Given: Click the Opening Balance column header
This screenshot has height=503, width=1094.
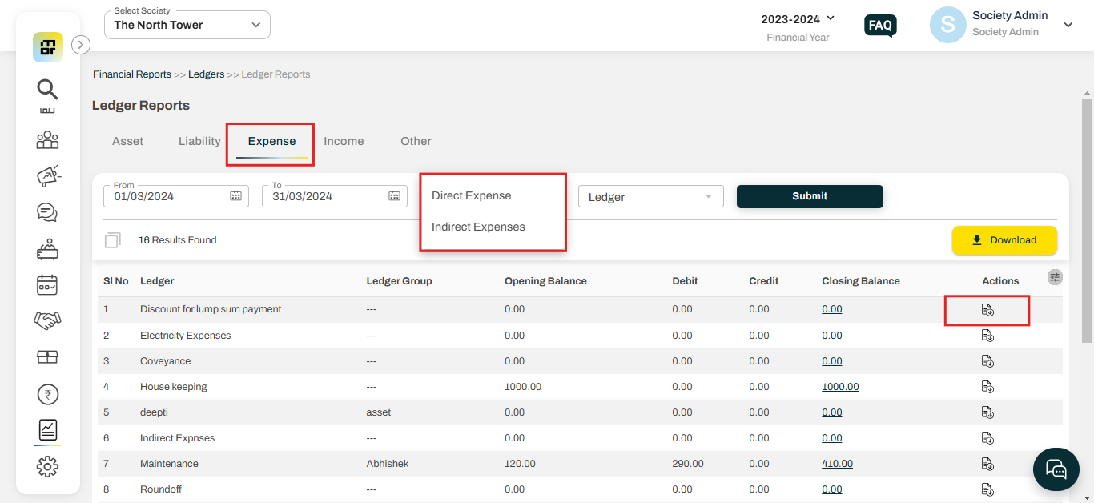Looking at the screenshot, I should pyautogui.click(x=545, y=281).
